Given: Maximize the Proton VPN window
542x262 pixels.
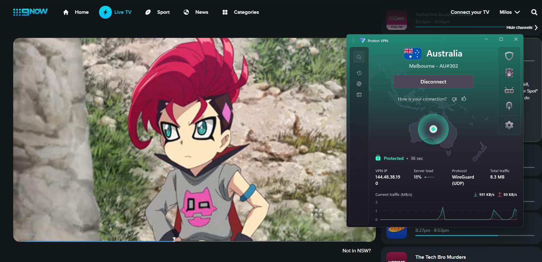Looking at the screenshot, I should 501,39.
